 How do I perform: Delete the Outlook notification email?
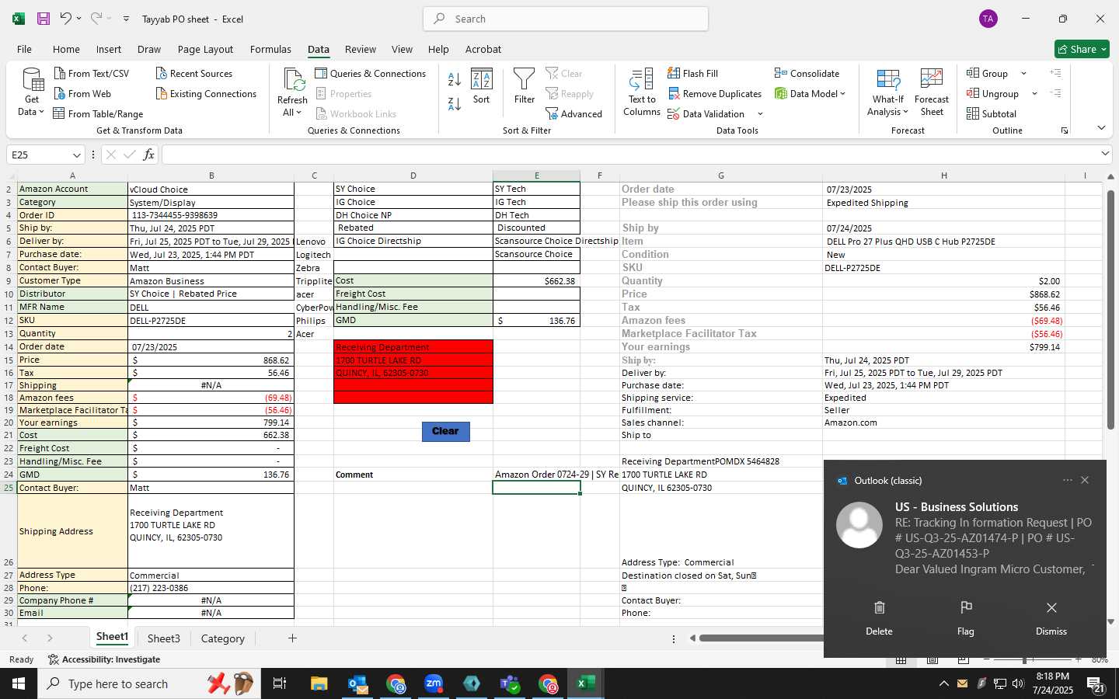tap(879, 618)
